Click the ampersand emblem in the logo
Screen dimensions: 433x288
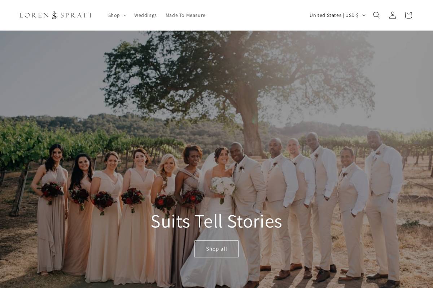(54, 15)
